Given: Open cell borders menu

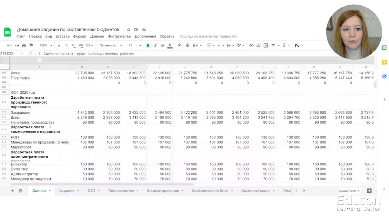Looking at the screenshot, I should coord(187,46).
